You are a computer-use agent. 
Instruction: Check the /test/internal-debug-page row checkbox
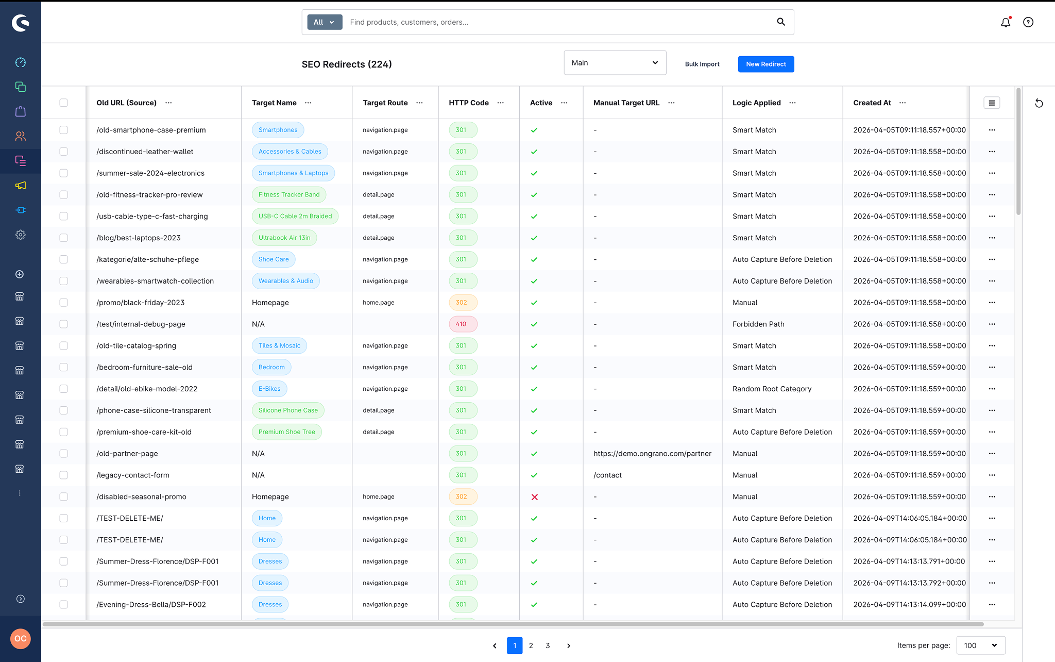pyautogui.click(x=63, y=324)
